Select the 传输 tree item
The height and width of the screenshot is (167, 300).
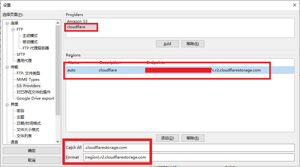click(14, 67)
